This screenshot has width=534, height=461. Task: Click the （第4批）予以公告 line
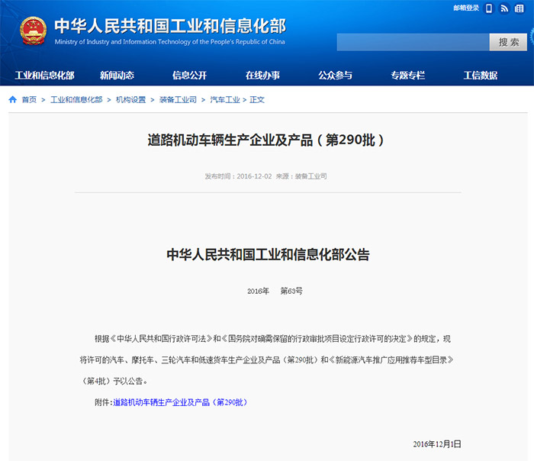click(114, 382)
